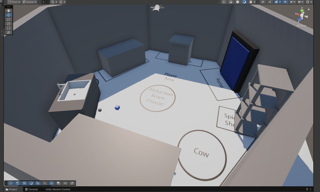Click the green Y axis cone
Screen dimensions: 320x192
[302, 11]
